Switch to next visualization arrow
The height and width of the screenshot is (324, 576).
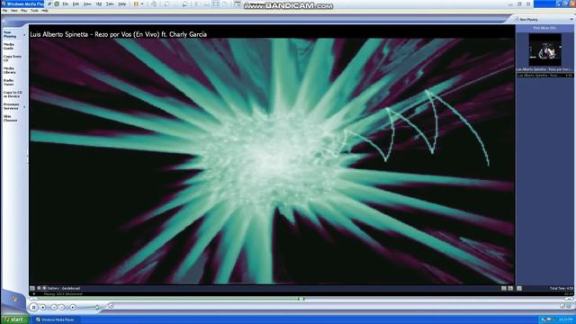point(44,288)
